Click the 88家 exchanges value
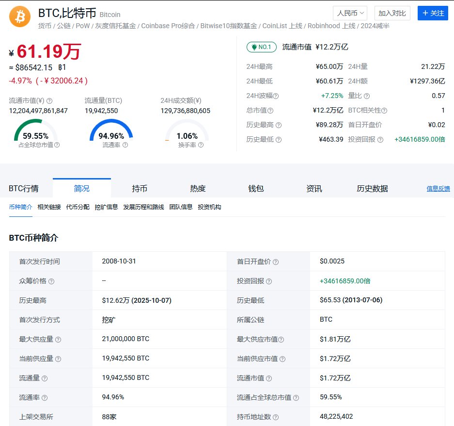Image resolution: width=454 pixels, height=426 pixels. tap(109, 417)
